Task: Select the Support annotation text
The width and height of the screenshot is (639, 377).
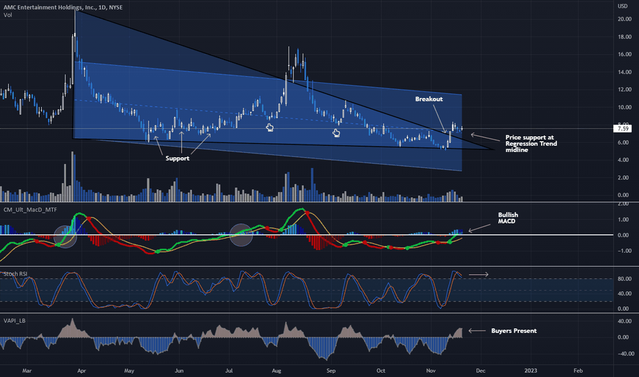Action: (178, 158)
